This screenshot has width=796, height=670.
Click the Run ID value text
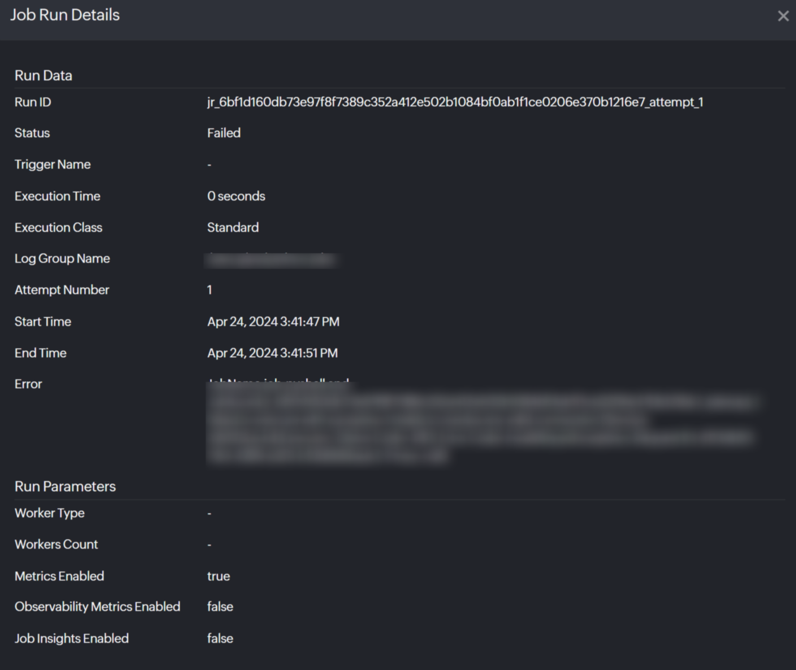coord(454,102)
